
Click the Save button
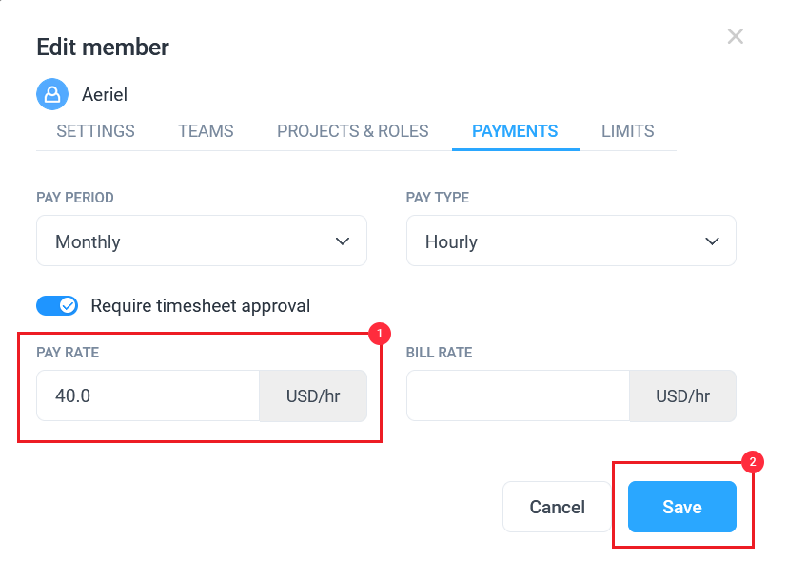(681, 507)
